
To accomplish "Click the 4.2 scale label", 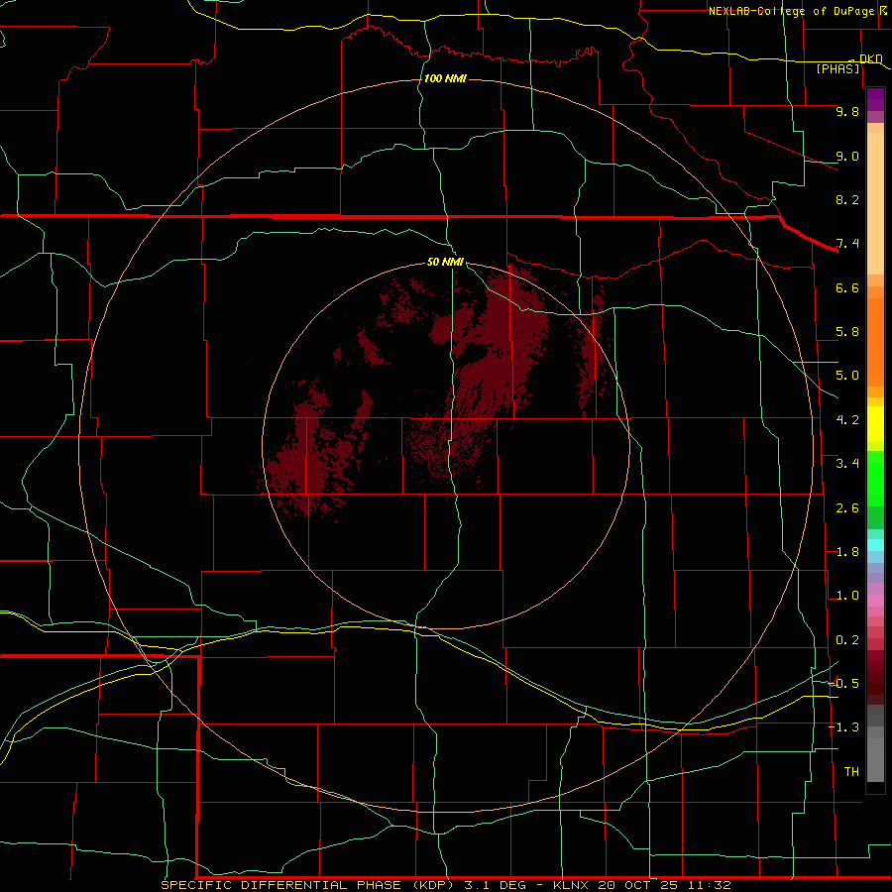I will [847, 420].
